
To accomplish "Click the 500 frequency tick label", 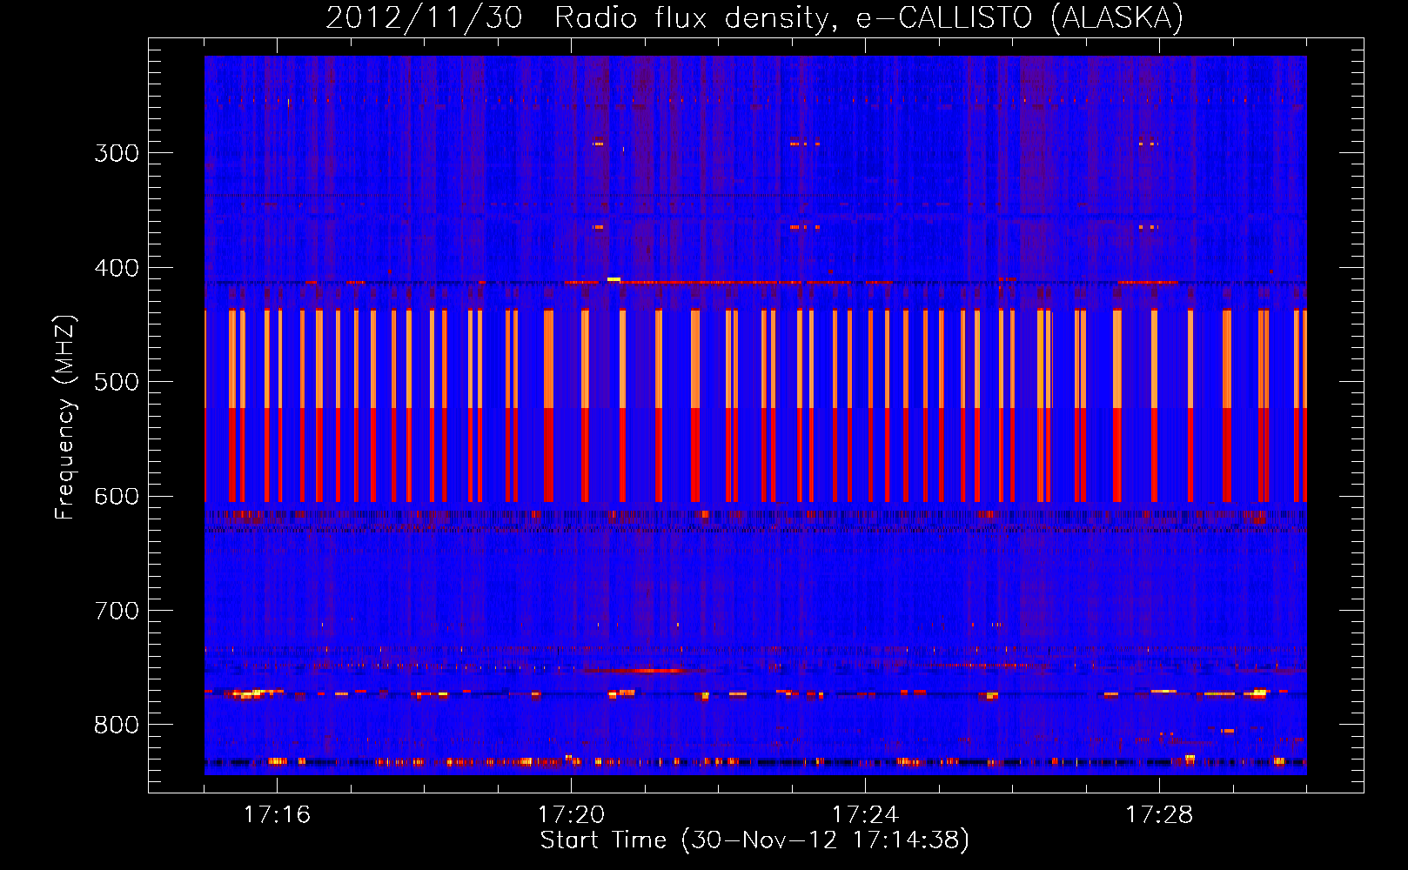I will click(117, 382).
